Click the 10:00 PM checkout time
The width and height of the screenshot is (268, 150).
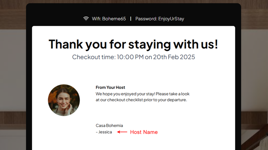pos(130,57)
